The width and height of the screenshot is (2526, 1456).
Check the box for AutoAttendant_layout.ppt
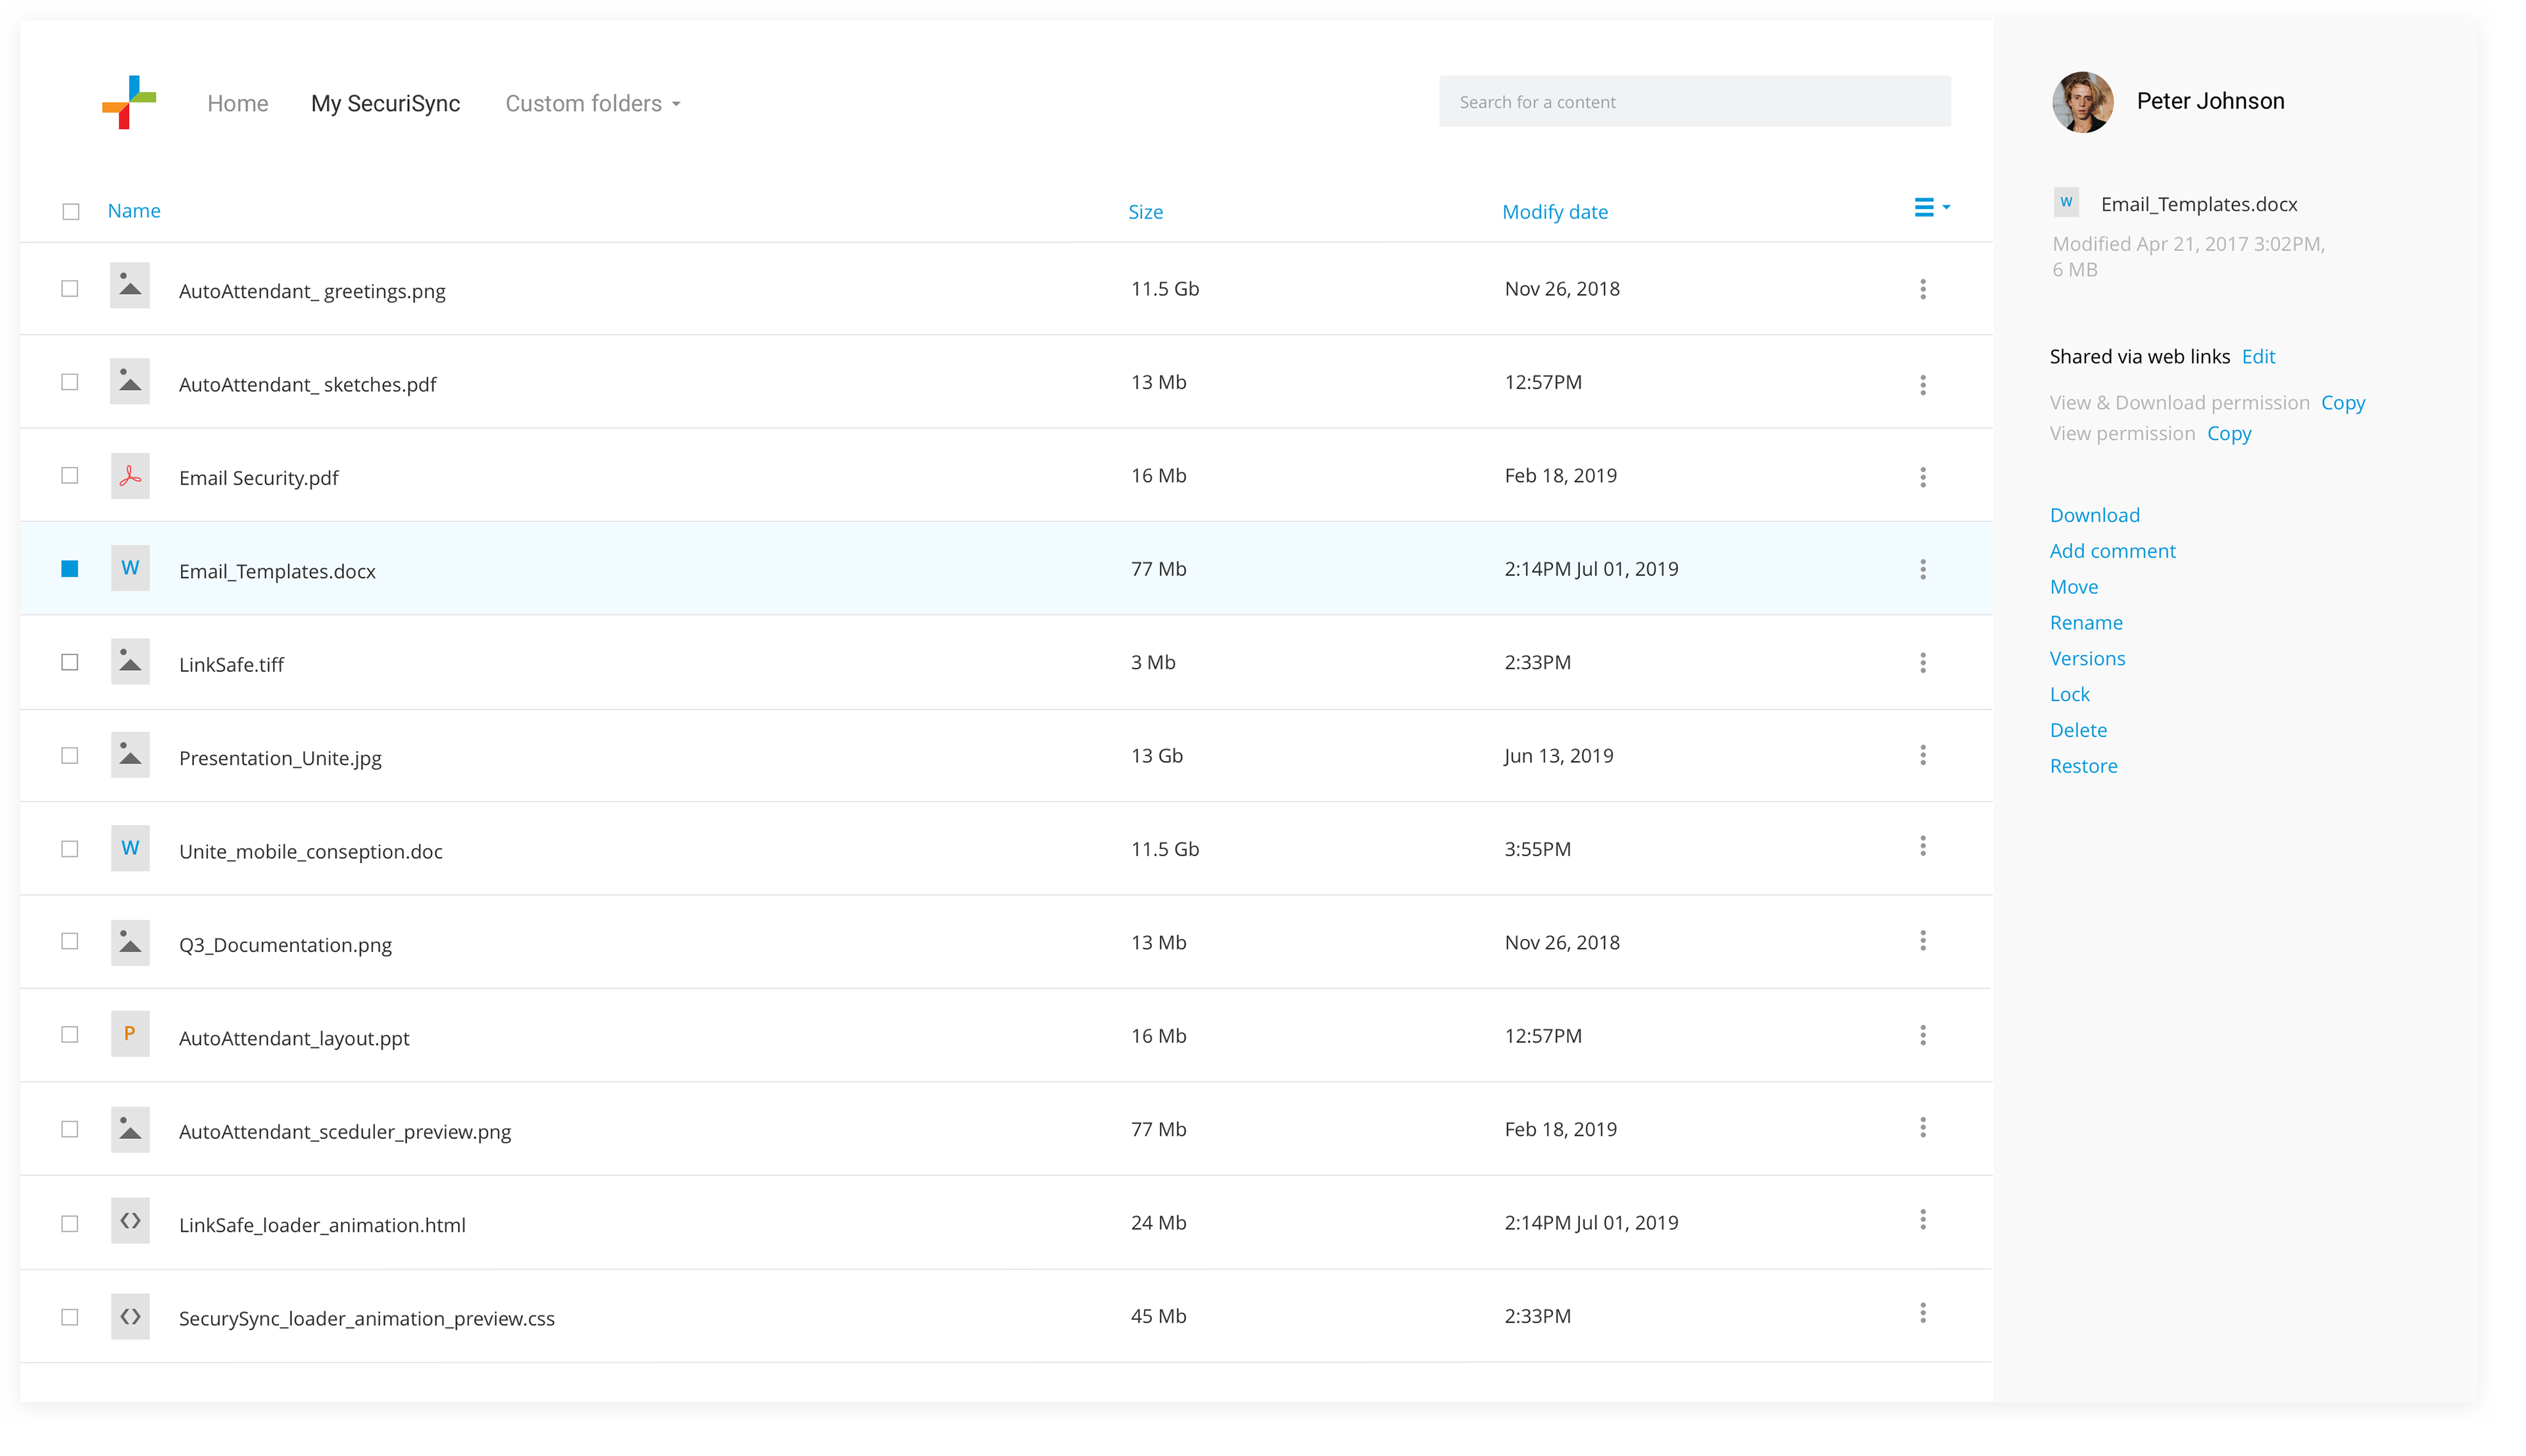(70, 1035)
